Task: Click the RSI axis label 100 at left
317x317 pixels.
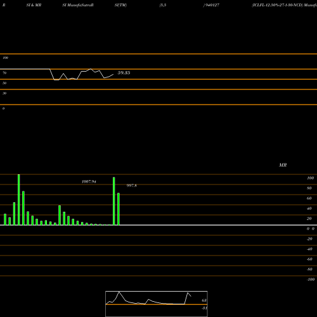Action: 5,58
